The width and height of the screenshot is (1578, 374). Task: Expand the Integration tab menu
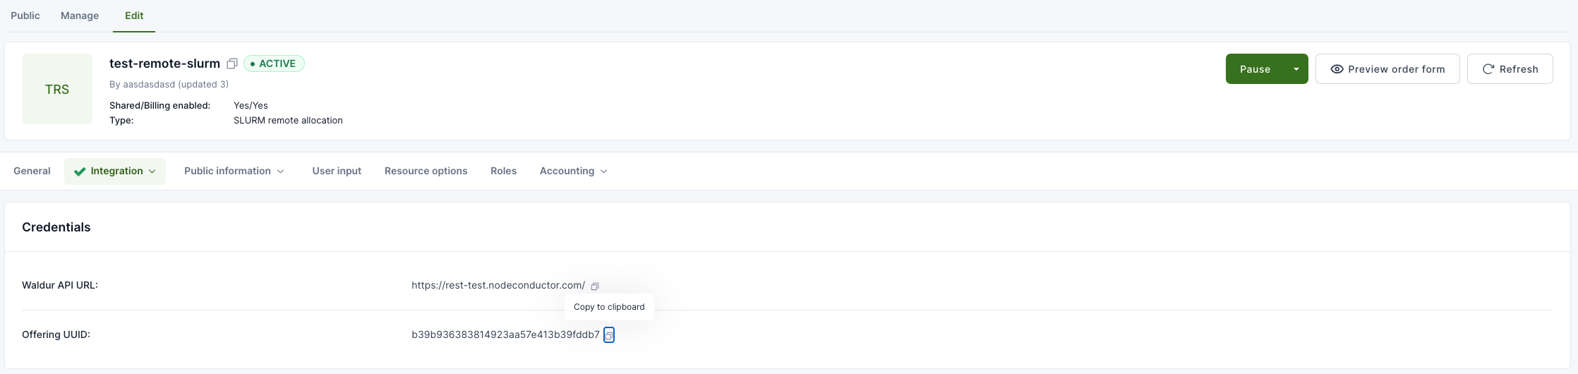point(152,171)
